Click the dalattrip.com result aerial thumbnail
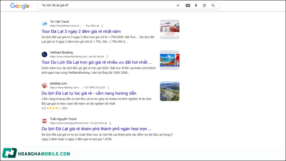Image resolution: width=286 pixels, height=161 pixels. (169, 91)
